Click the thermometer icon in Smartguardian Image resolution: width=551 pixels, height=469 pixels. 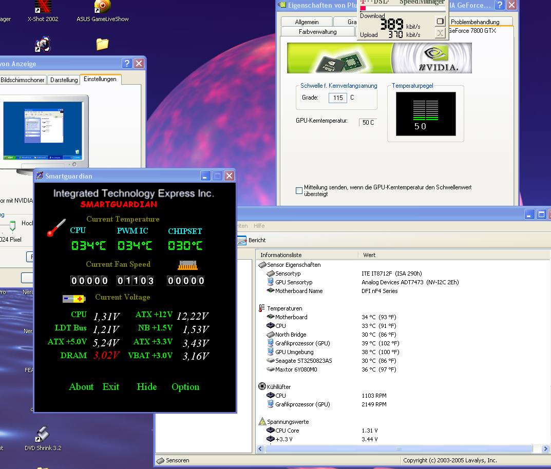[56, 227]
